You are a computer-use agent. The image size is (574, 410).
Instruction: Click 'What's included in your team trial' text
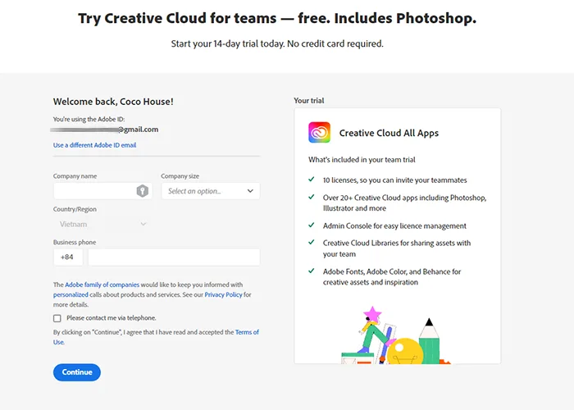[362, 160]
